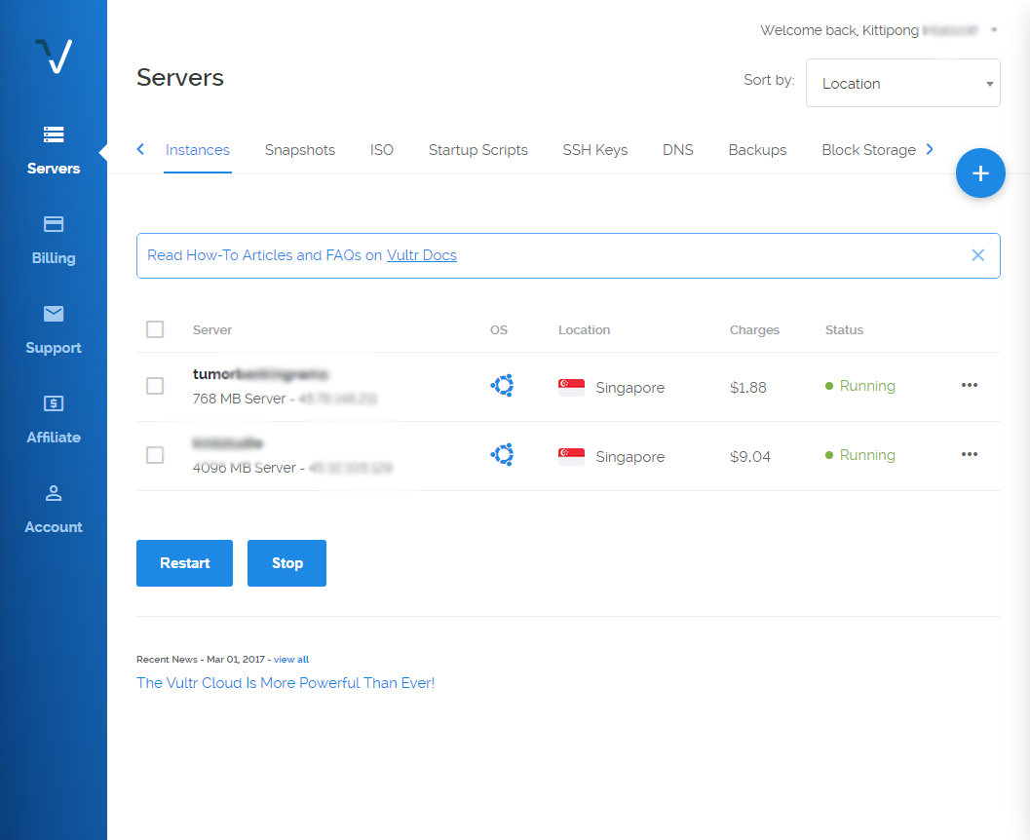Click the '768 MB Server' description text
This screenshot has width=1030, height=840.
239,399
